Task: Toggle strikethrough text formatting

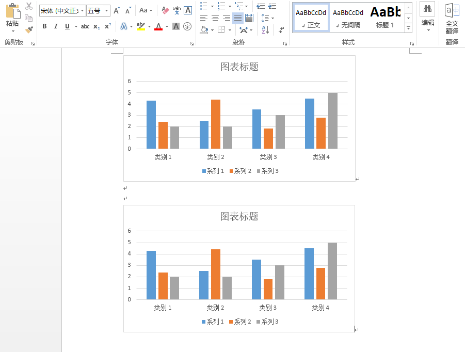Action: (x=85, y=26)
